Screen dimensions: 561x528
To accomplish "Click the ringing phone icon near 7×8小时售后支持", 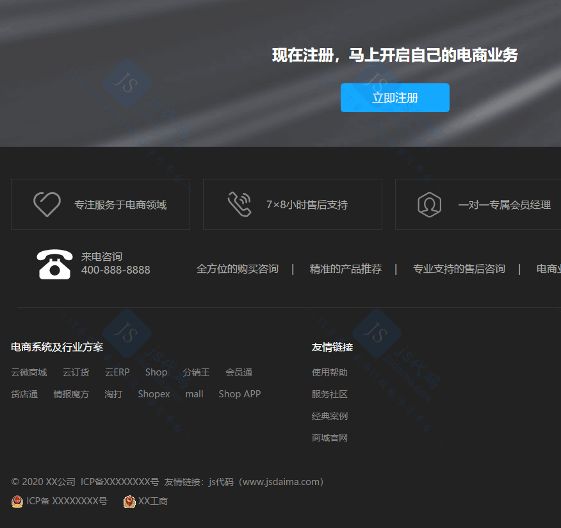I will [240, 204].
